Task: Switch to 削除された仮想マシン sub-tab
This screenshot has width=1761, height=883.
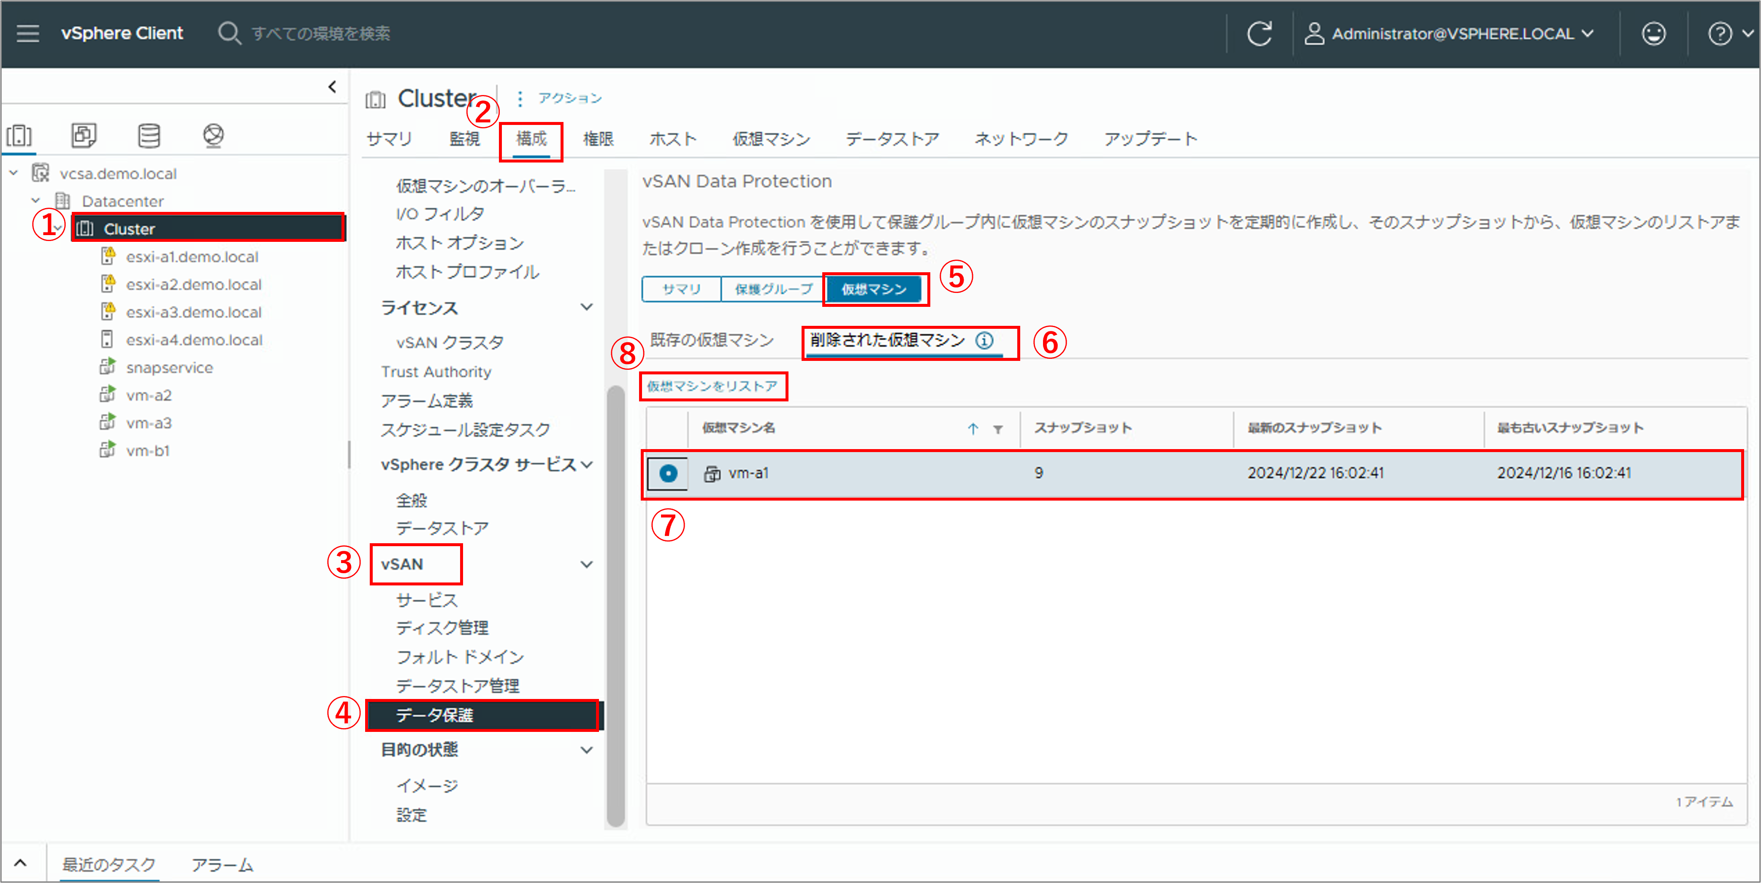Action: (888, 340)
